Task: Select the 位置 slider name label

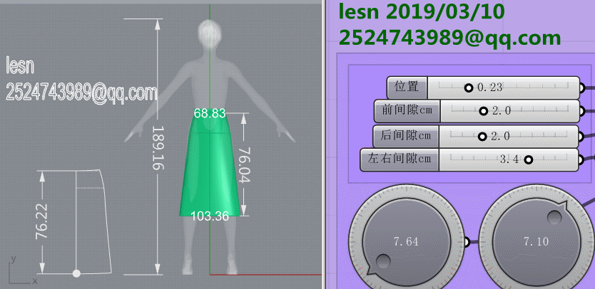Action: [407, 88]
